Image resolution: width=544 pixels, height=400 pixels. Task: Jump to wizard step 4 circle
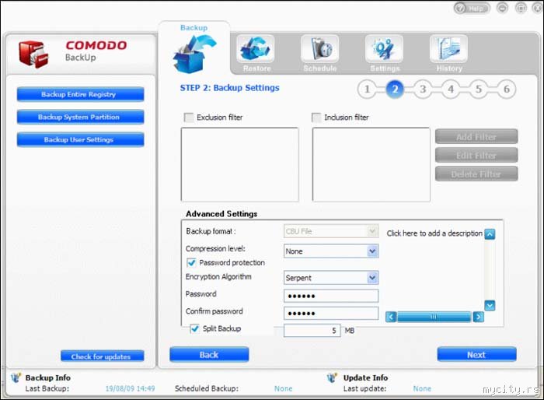451,89
